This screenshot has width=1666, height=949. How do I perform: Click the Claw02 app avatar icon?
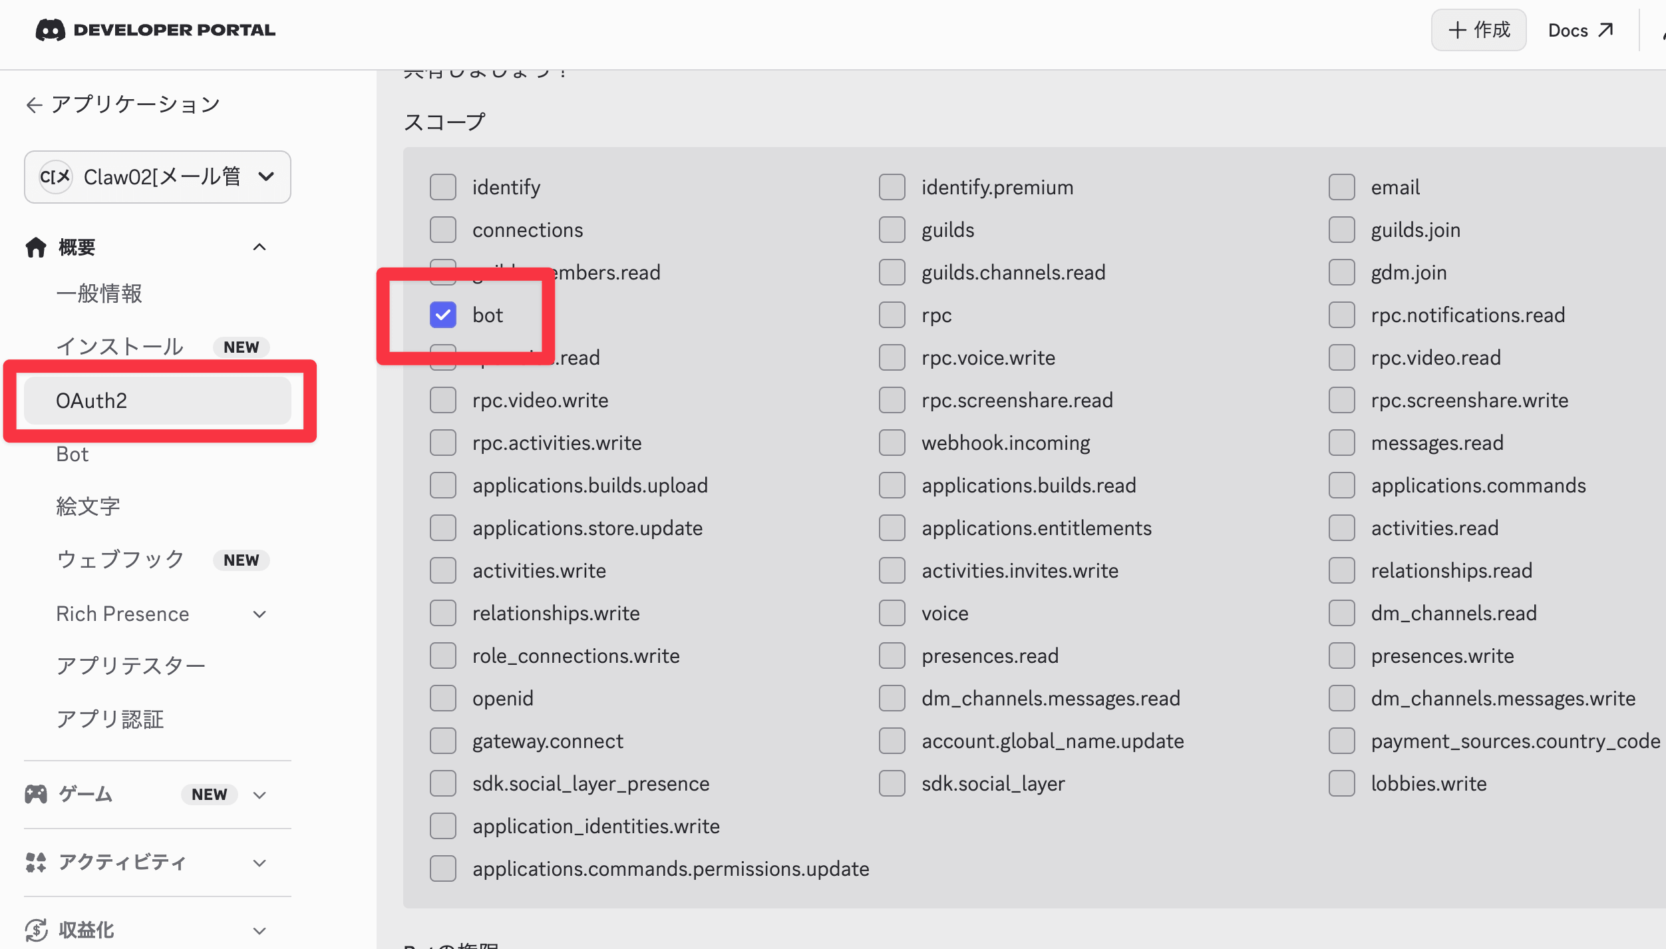(55, 177)
